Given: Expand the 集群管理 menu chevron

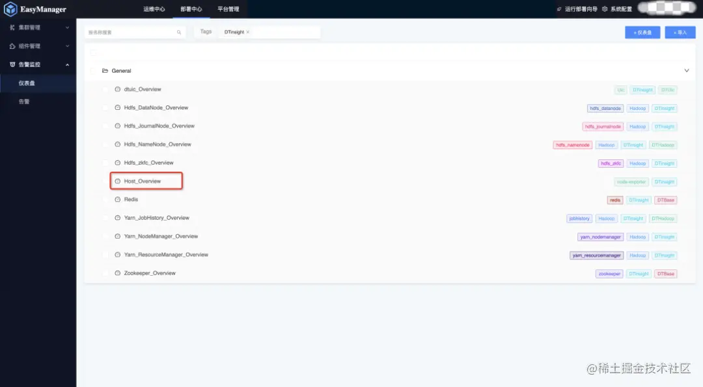Looking at the screenshot, I should click(x=67, y=27).
